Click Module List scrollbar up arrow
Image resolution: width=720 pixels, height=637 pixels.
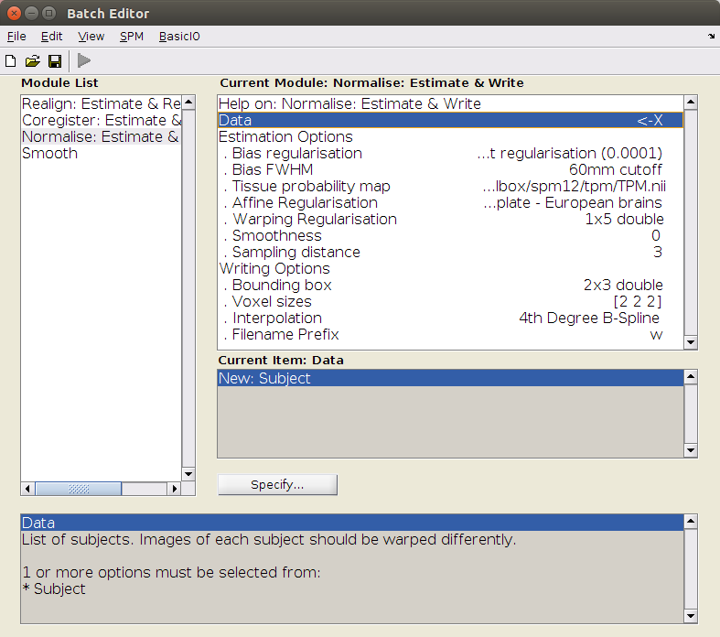(188, 102)
